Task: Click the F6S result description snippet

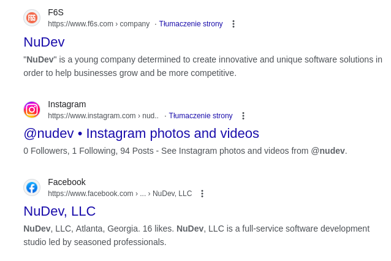Action: [202, 66]
